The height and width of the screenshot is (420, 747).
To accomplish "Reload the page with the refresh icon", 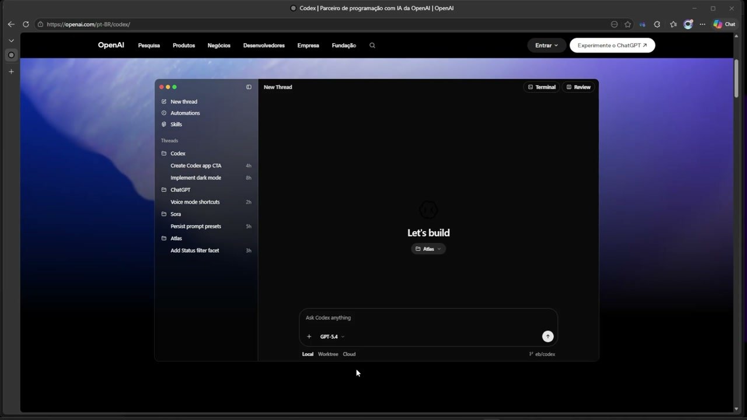I will click(x=26, y=24).
